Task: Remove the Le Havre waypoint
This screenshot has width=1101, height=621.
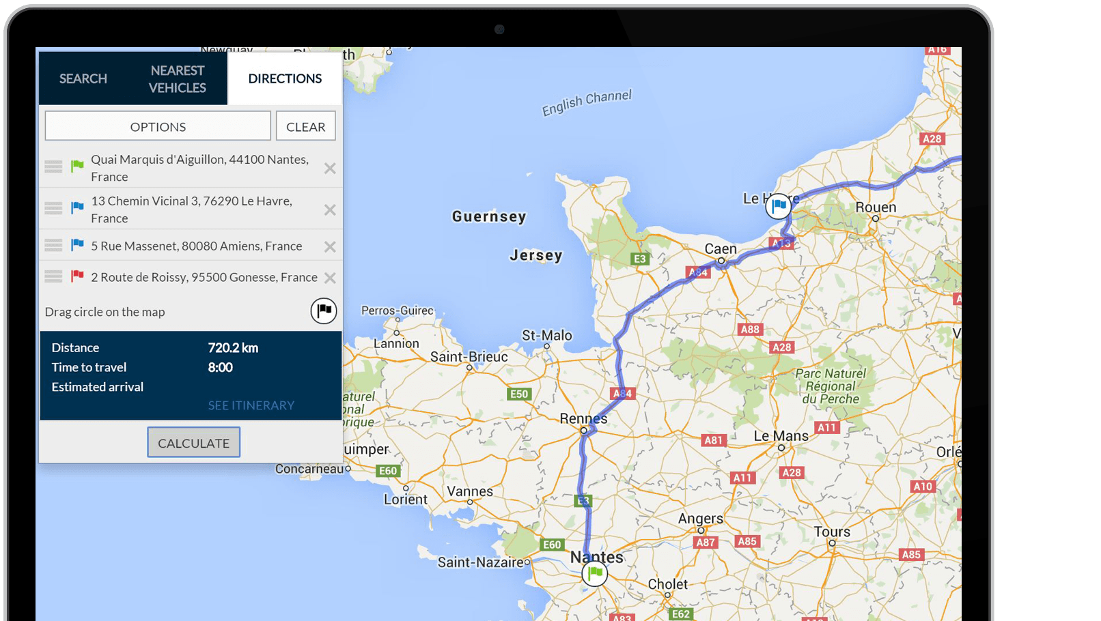Action: (x=330, y=210)
